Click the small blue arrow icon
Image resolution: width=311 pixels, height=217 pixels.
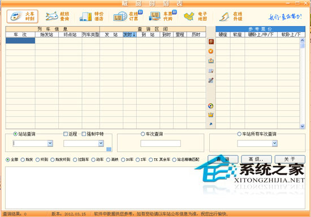point(211,124)
